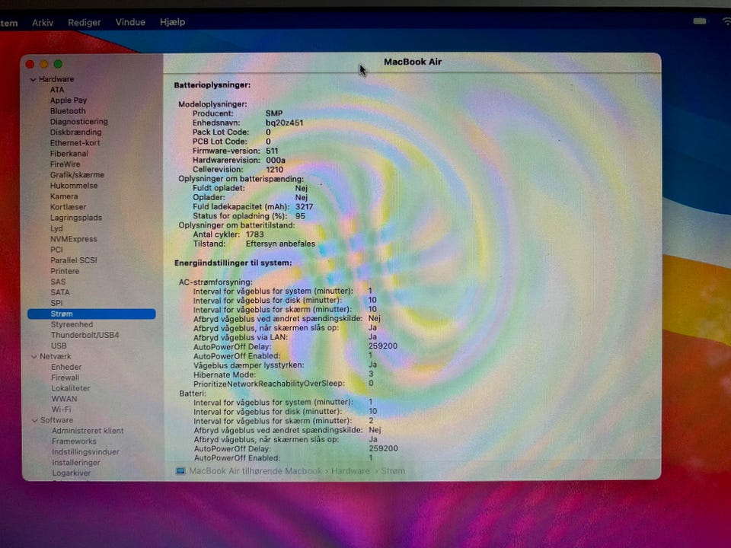Screen dimensions: 731x548
Task: Click Hardware in the path bar
Action: coord(350,471)
